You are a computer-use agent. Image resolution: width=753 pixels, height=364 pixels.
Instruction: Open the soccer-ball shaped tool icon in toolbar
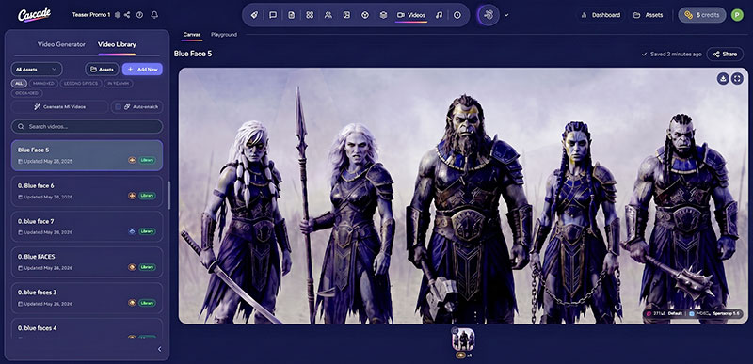(x=365, y=15)
